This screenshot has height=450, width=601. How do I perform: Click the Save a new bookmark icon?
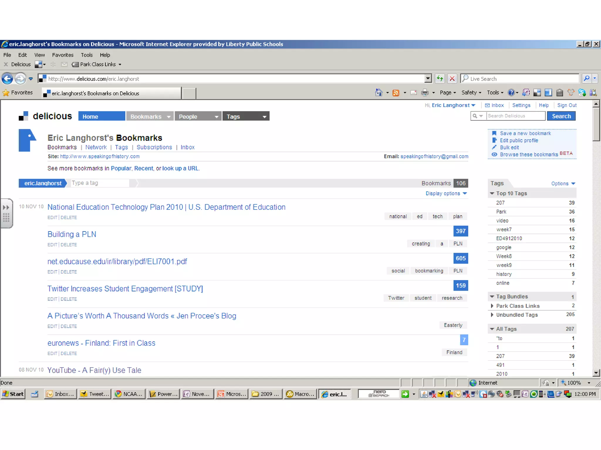point(494,133)
